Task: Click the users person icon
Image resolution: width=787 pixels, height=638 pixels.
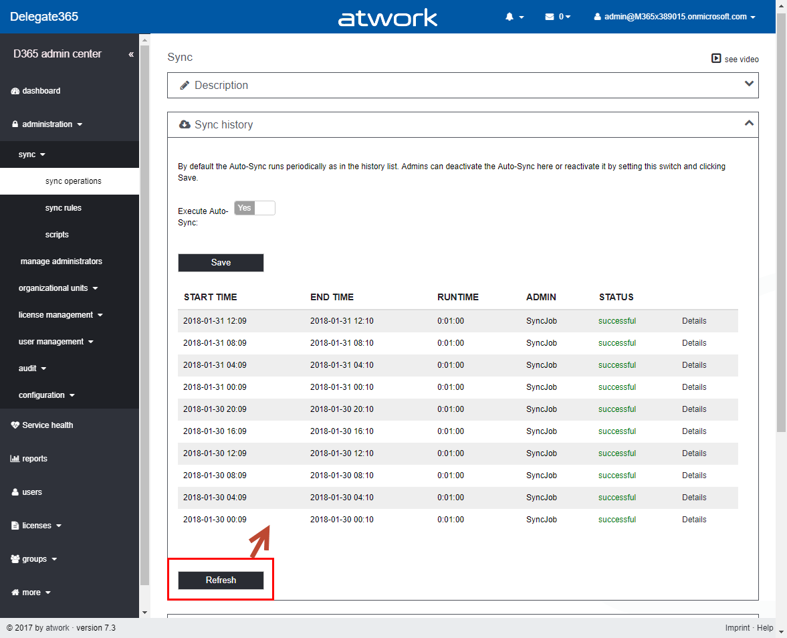Action: click(x=15, y=492)
